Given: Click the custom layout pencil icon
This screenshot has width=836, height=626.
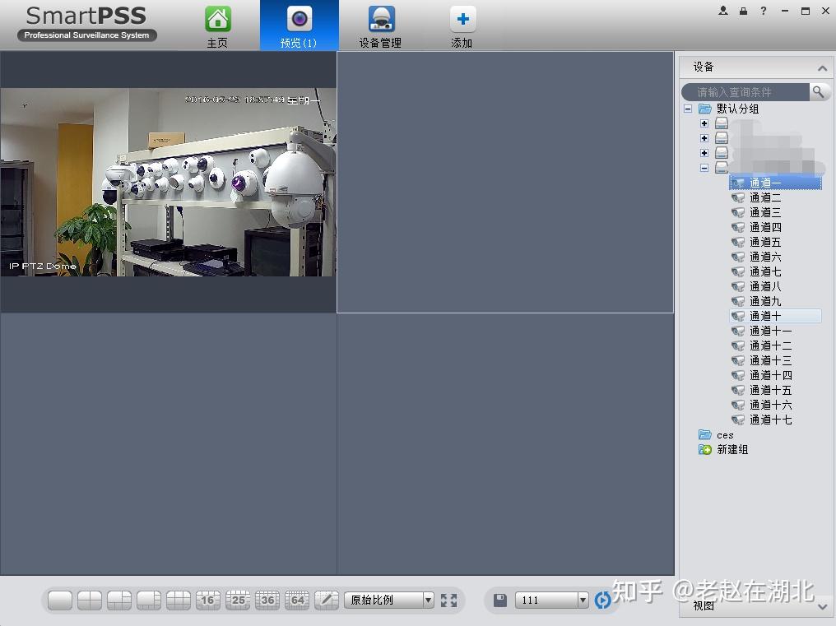Looking at the screenshot, I should [x=327, y=600].
